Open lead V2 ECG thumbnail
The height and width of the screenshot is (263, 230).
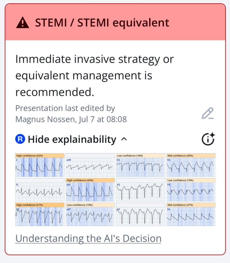[140, 190]
